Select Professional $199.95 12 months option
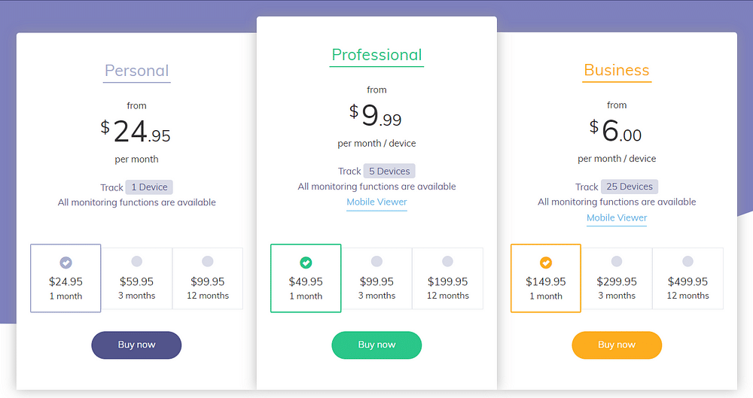The height and width of the screenshot is (398, 753). (447, 278)
